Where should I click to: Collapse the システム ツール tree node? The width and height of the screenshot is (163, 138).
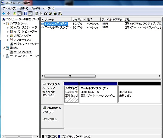[4, 23]
